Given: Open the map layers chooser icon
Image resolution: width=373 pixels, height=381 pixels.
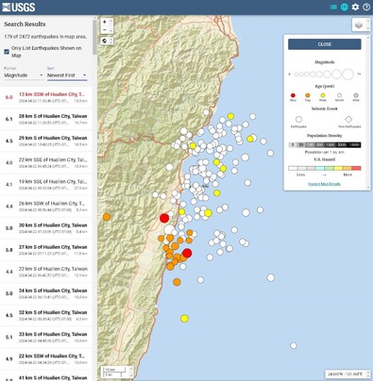Looking at the screenshot, I should (359, 25).
